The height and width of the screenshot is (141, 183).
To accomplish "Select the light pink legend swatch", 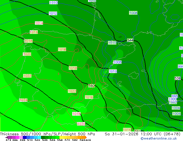I will 21,137.
